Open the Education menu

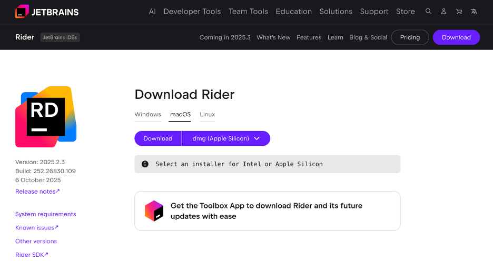pos(294,12)
